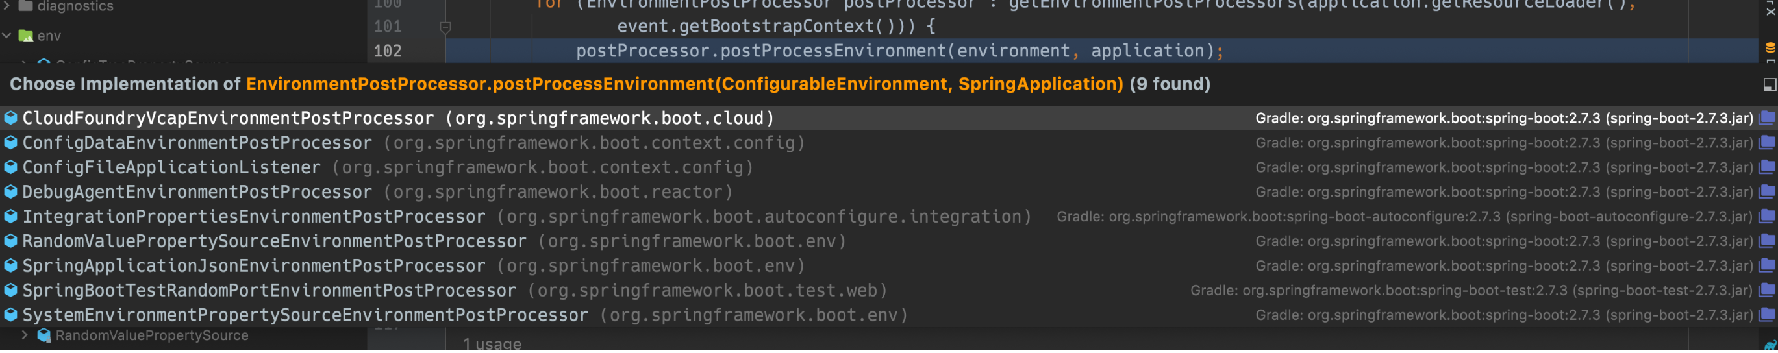The height and width of the screenshot is (353, 1778).
Task: Open popup in Find tool window
Action: [1769, 85]
